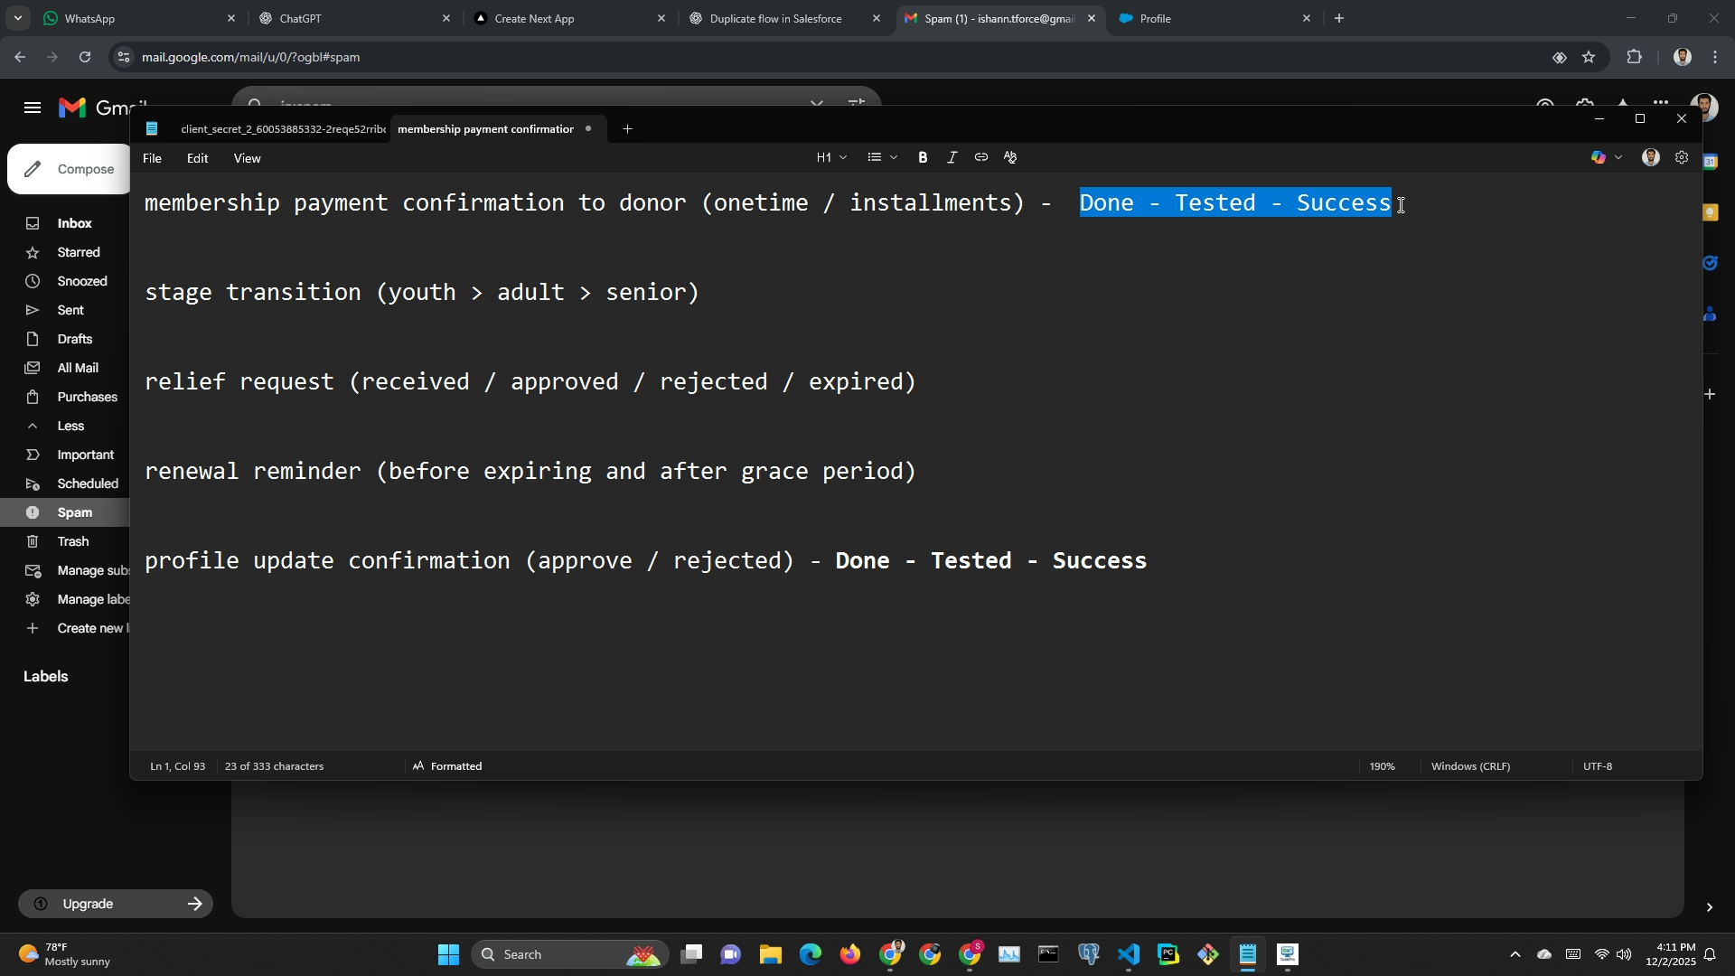Open the Gmail Inbox folder
Image resolution: width=1735 pixels, height=976 pixels.
click(74, 223)
